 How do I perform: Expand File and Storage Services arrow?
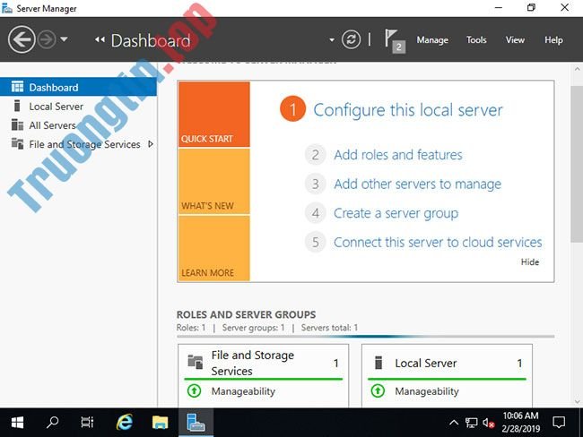point(150,144)
